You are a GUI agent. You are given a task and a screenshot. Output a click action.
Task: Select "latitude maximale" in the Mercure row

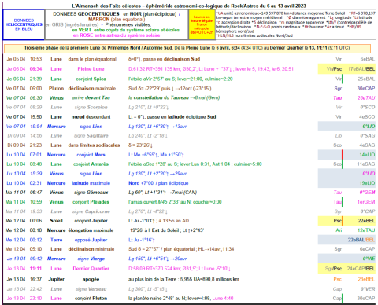[x=91, y=183]
